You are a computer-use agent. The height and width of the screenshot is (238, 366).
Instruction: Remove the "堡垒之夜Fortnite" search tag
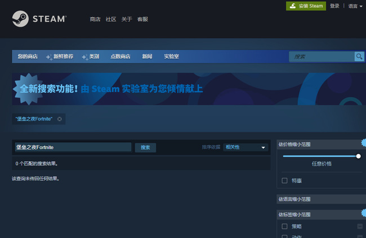tap(60, 119)
